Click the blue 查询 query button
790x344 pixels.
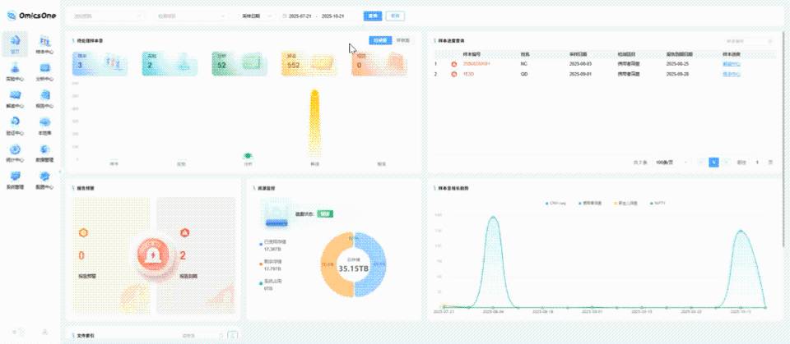373,16
